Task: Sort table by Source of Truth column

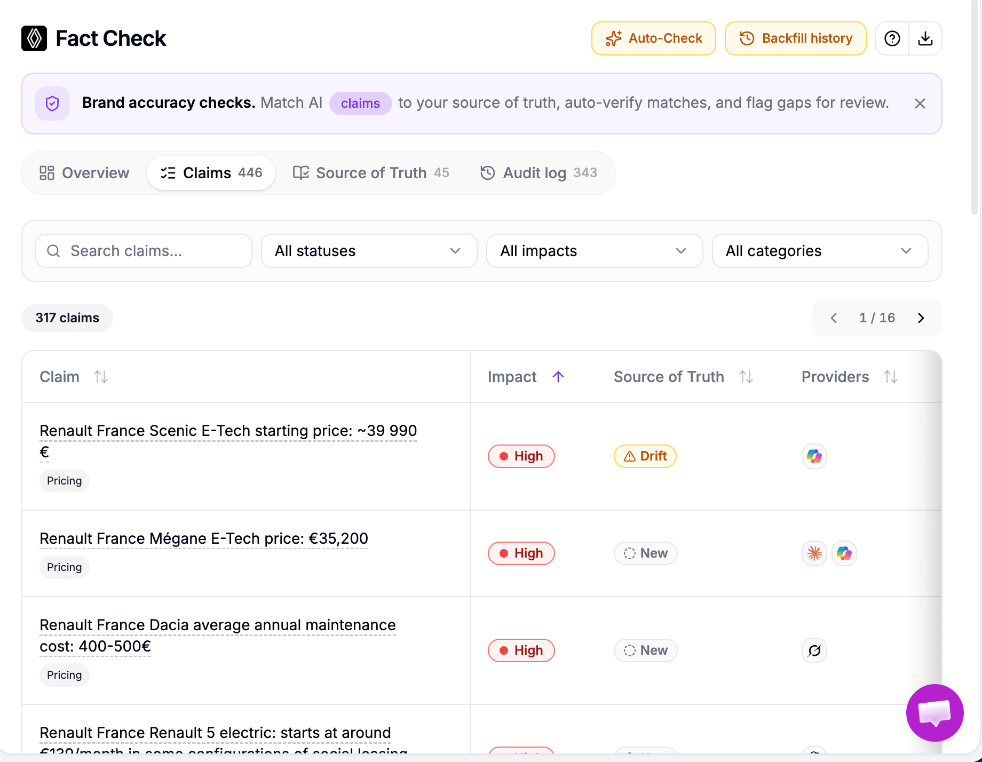Action: point(746,377)
